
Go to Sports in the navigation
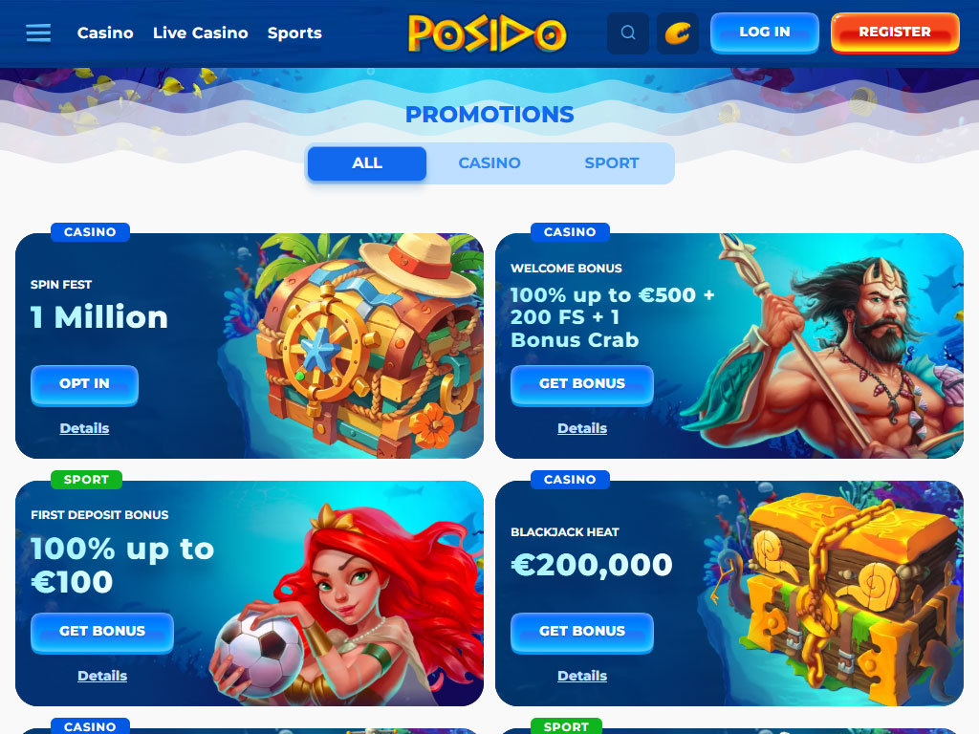tap(294, 32)
